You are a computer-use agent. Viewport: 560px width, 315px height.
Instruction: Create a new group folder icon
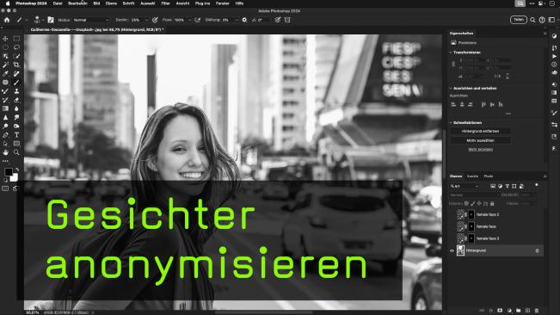[x=518, y=311]
